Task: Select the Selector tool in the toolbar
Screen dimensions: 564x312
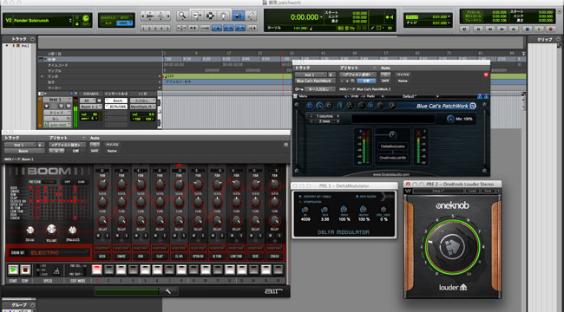Action: pyautogui.click(x=211, y=16)
